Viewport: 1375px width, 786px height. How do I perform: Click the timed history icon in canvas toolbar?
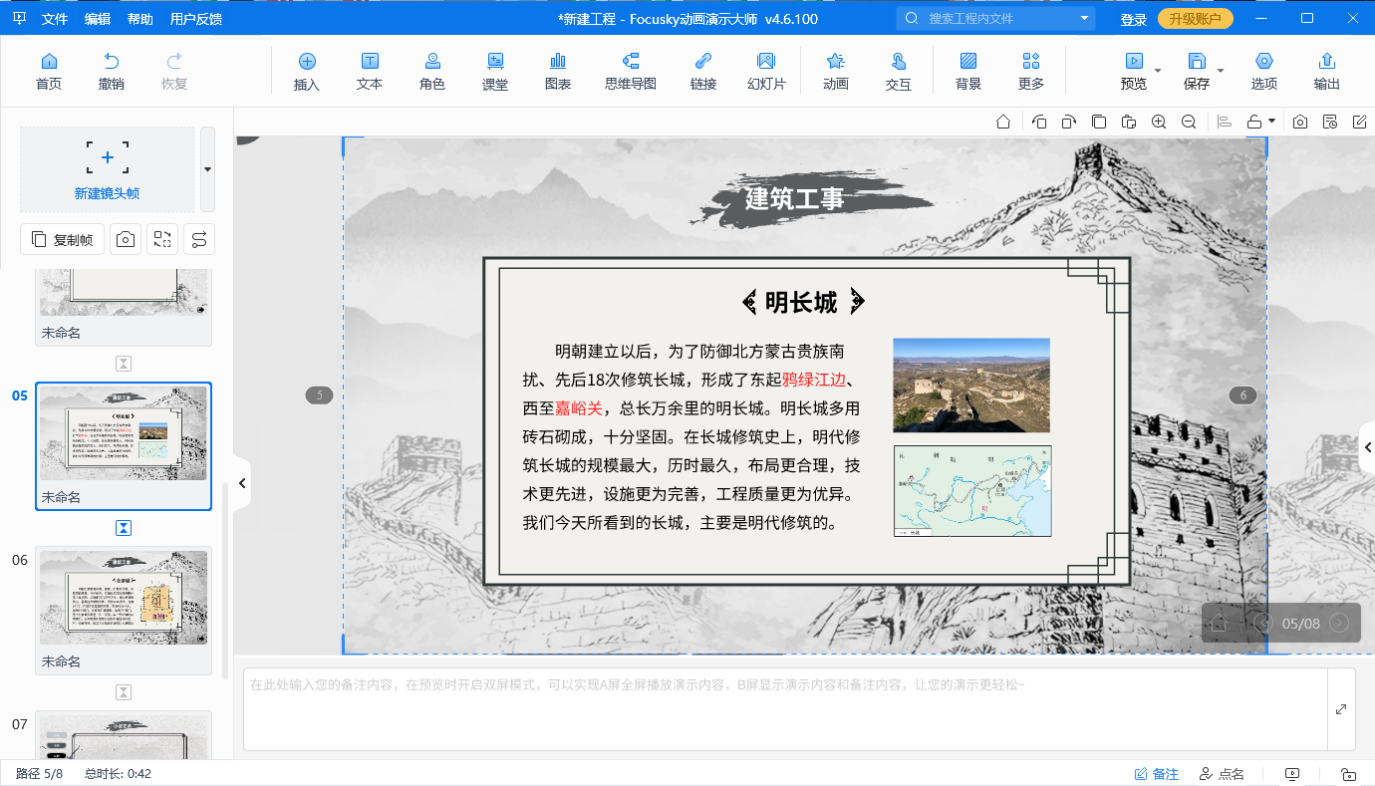pyautogui.click(x=1330, y=122)
